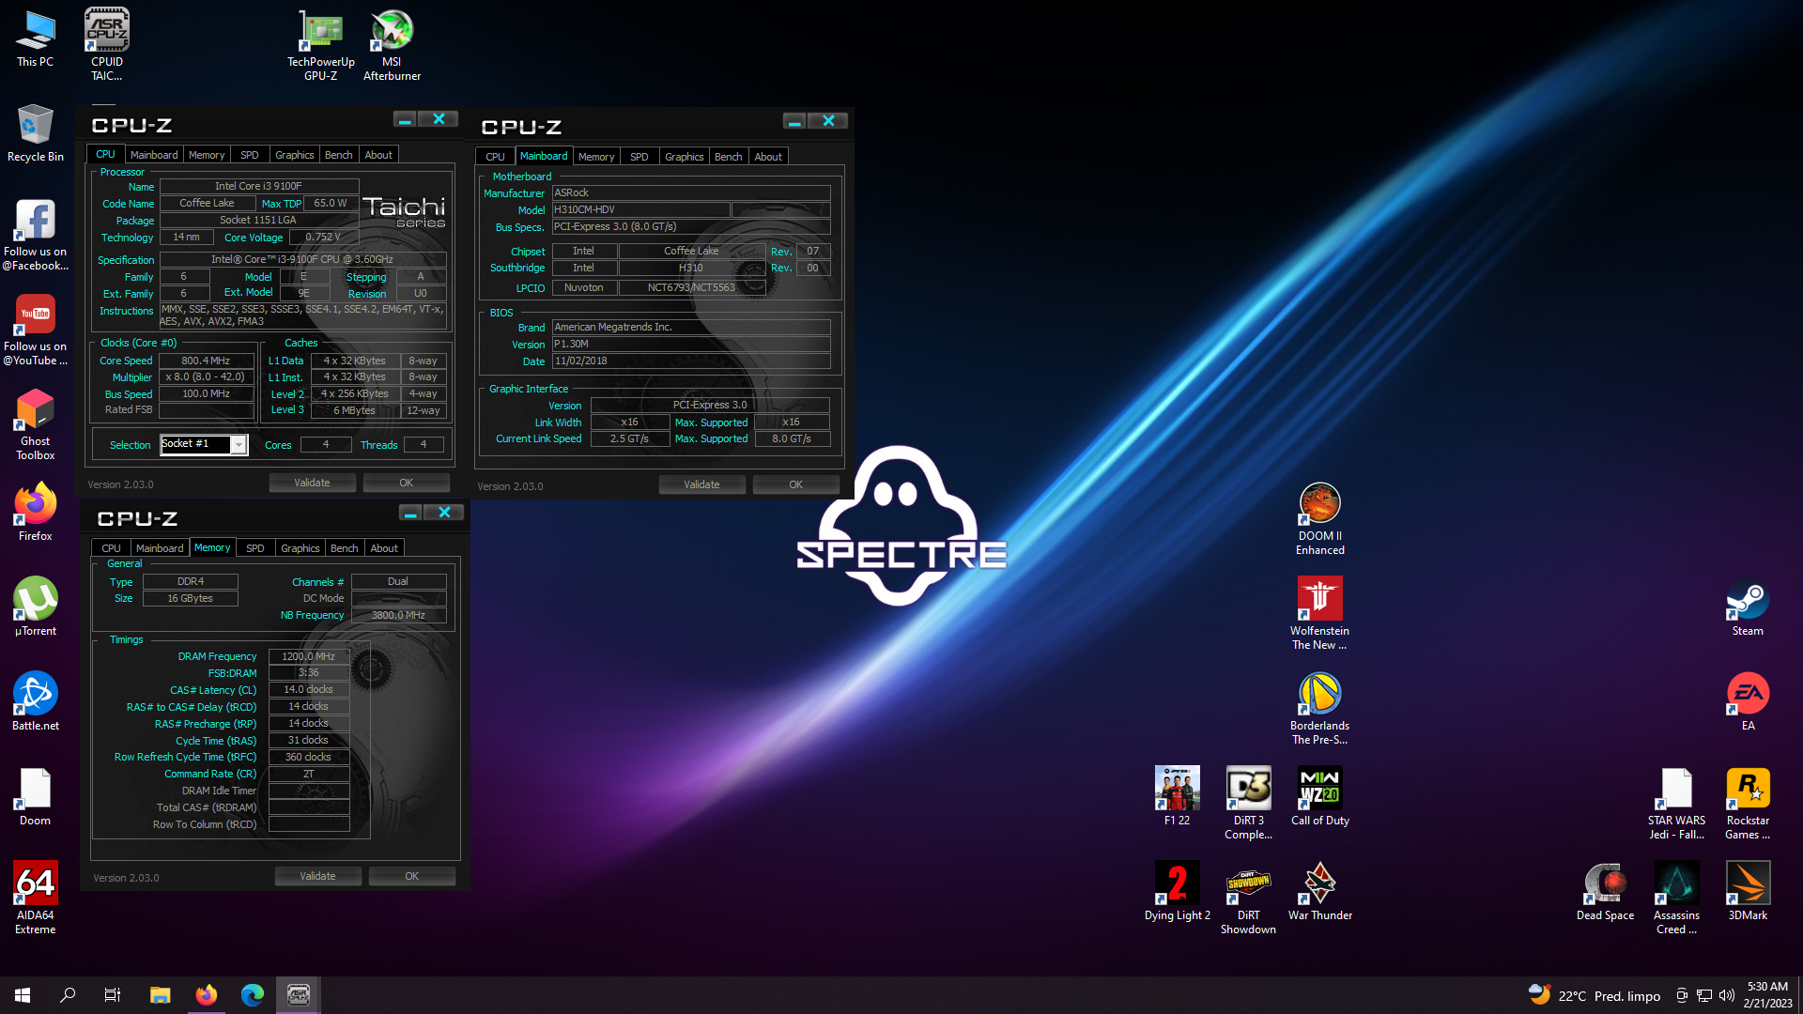Select the Doom file icon
1803x1014 pixels.
(x=36, y=796)
